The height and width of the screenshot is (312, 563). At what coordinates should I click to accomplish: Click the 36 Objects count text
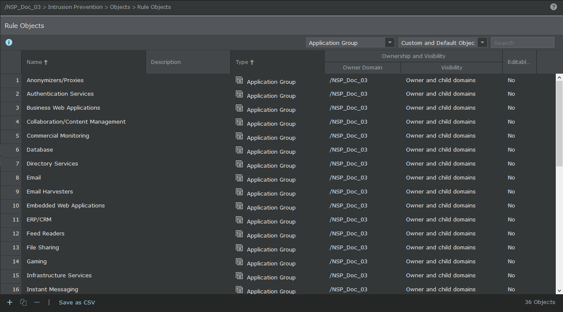click(540, 302)
